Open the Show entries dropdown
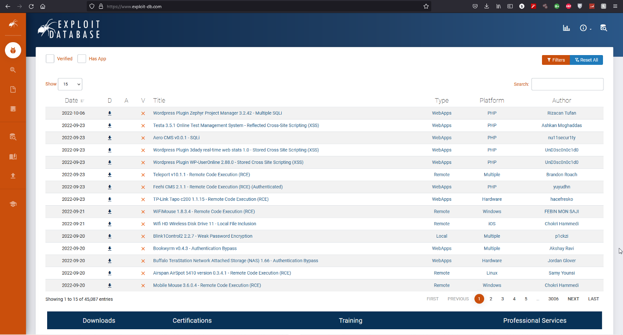The width and height of the screenshot is (623, 335). (x=70, y=84)
